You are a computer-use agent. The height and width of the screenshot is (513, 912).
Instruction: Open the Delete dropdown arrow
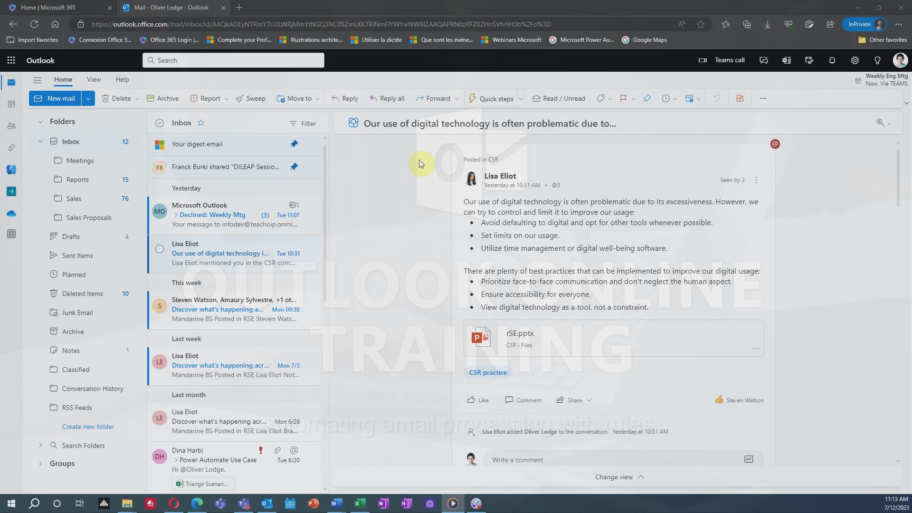pos(137,99)
